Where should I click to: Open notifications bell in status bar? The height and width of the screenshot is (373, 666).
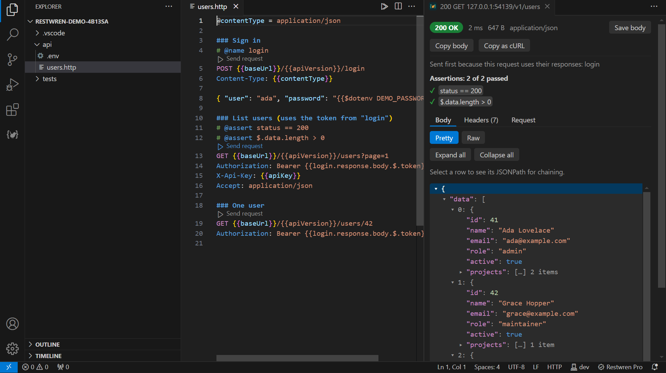point(655,367)
